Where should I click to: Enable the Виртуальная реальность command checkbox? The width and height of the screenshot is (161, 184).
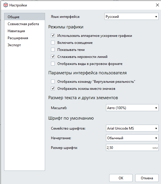pyautogui.click(x=53, y=81)
